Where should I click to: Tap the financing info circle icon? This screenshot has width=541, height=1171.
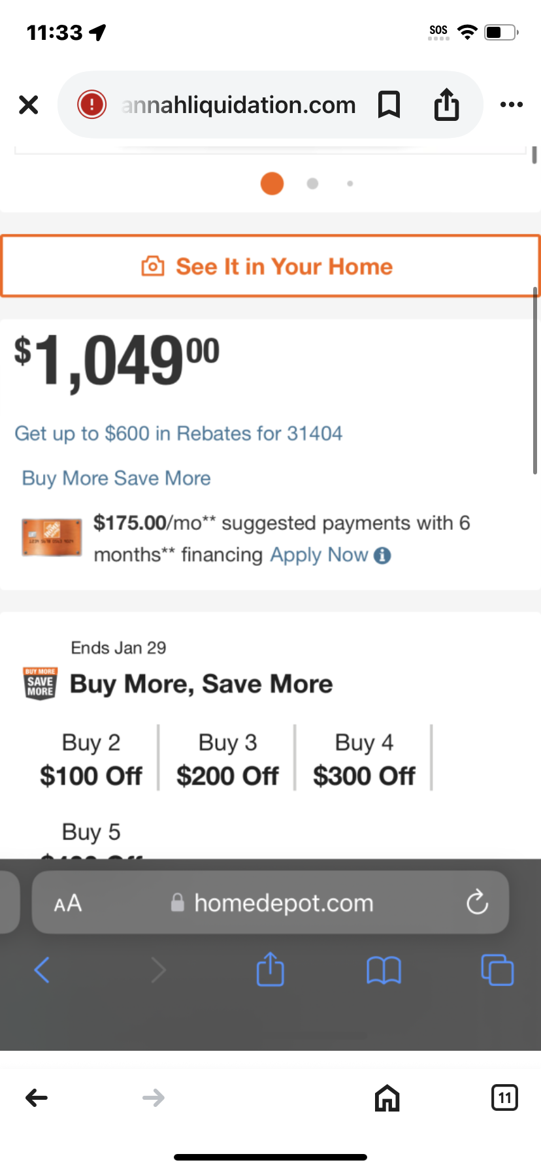click(383, 555)
